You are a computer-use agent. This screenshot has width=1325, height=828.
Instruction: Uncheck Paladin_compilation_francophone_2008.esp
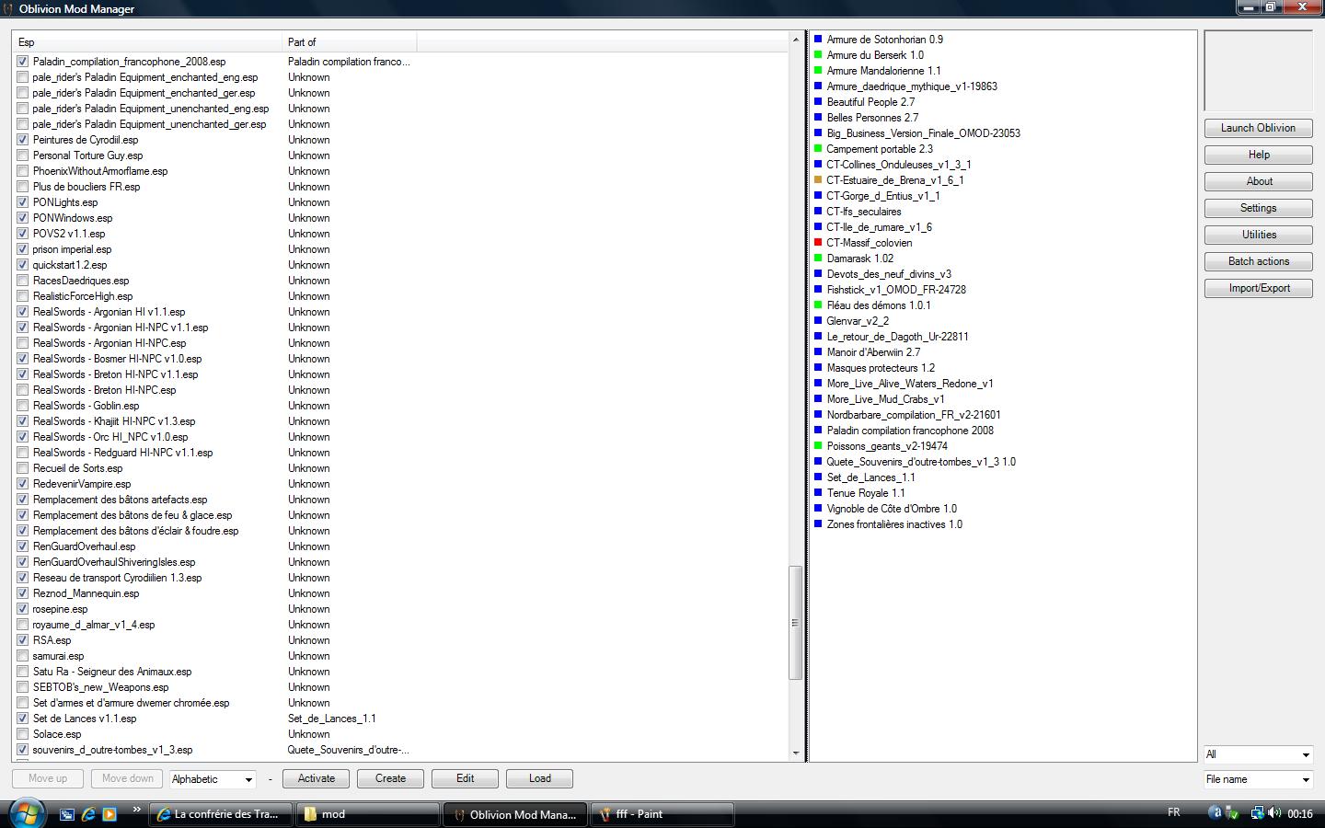click(23, 62)
